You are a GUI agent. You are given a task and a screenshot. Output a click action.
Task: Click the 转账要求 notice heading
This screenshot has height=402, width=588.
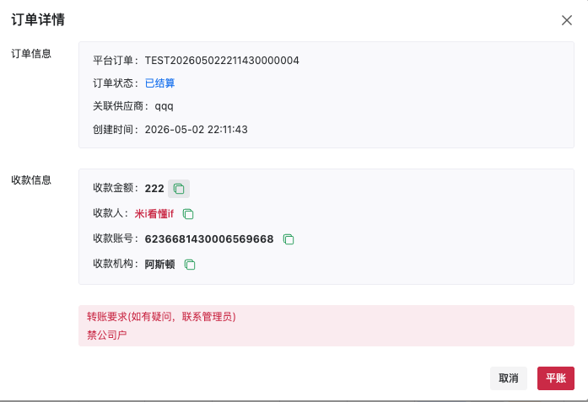point(161,317)
